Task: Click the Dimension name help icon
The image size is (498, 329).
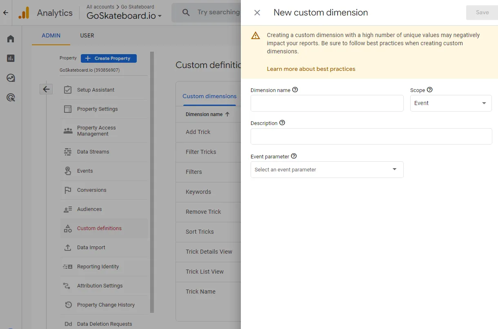Action: pos(295,90)
